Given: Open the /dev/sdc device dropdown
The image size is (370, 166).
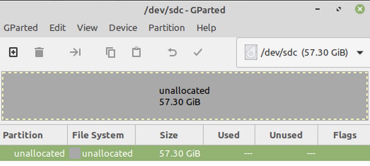Looking at the screenshot, I should click(x=303, y=52).
